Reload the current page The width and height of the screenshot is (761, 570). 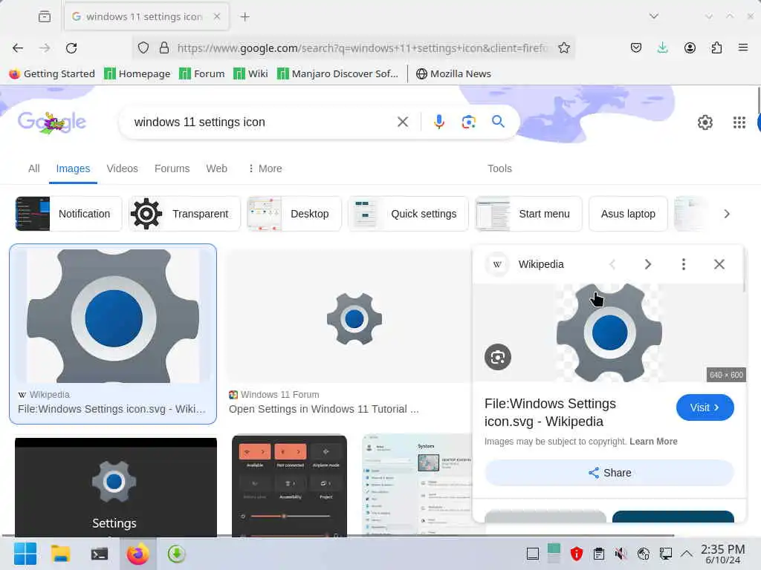click(x=71, y=48)
